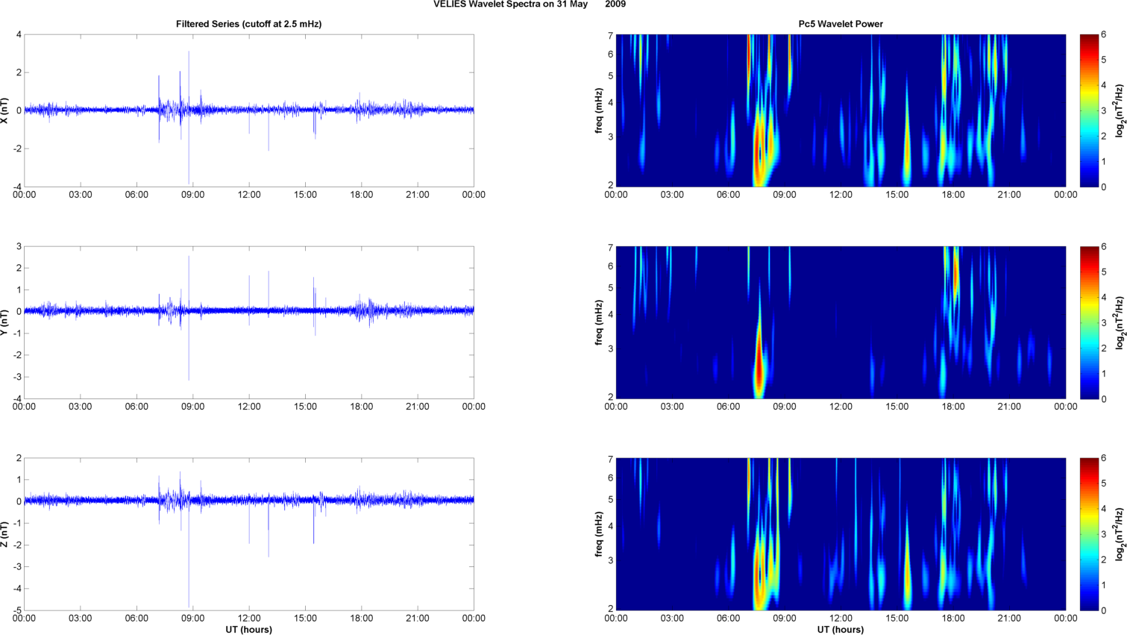Select the 'Y (nT)' axis label
The width and height of the screenshot is (1127, 635).
(x=6, y=322)
